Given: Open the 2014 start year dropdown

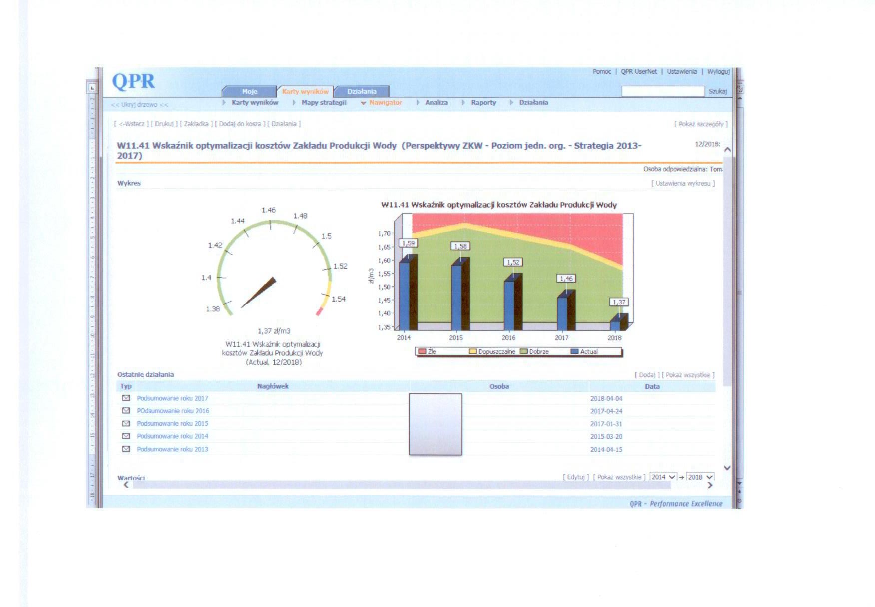Looking at the screenshot, I should pos(663,477).
